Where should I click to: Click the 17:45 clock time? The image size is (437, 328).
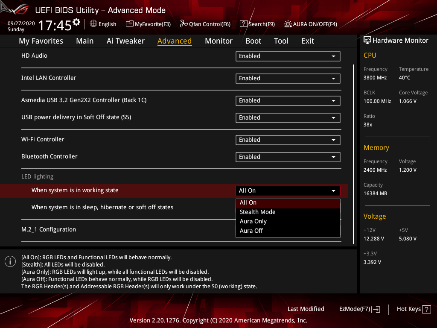coord(55,25)
